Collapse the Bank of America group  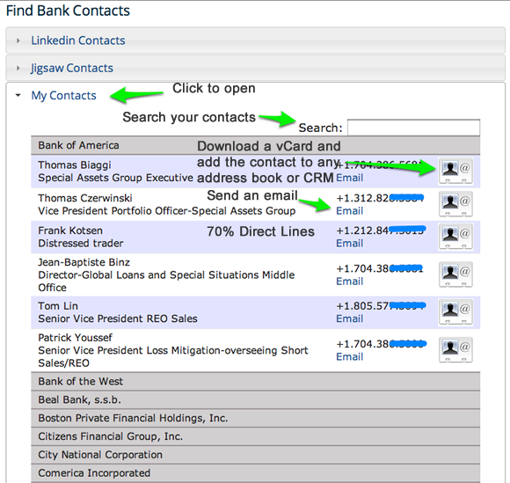pyautogui.click(x=255, y=145)
